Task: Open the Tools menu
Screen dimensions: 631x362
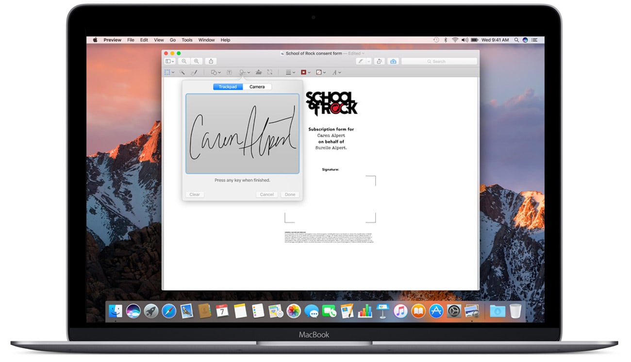Action: [187, 40]
